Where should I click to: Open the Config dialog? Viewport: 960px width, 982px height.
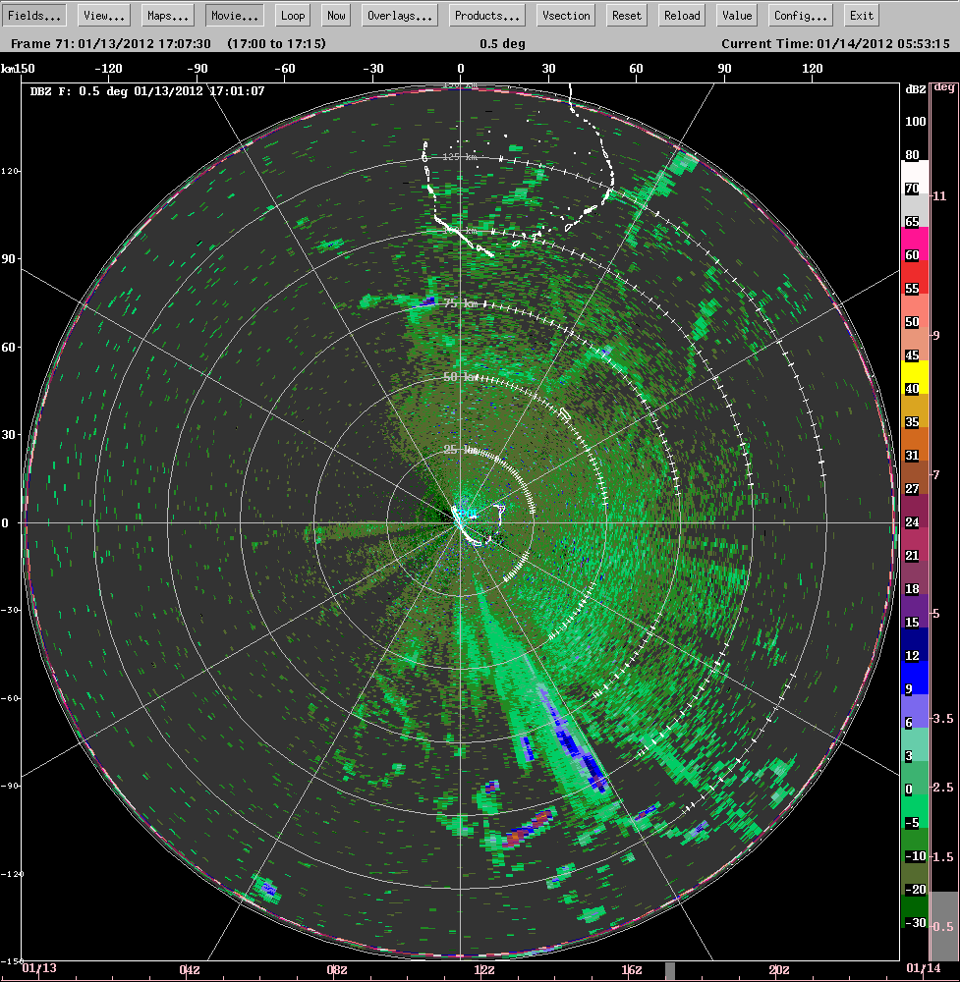800,15
